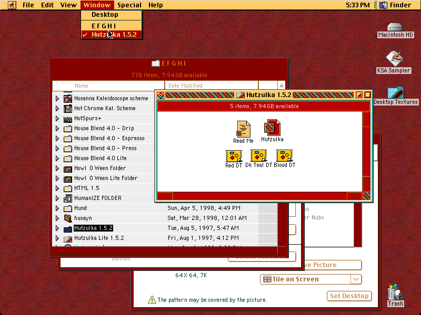
Task: Click the Hutzulka window zoom box
Action: pyautogui.click(x=359, y=95)
